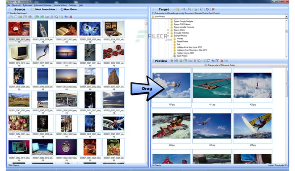Click the rename folder icon in Target toolbar
This screenshot has width=295, height=171.
point(183,9)
